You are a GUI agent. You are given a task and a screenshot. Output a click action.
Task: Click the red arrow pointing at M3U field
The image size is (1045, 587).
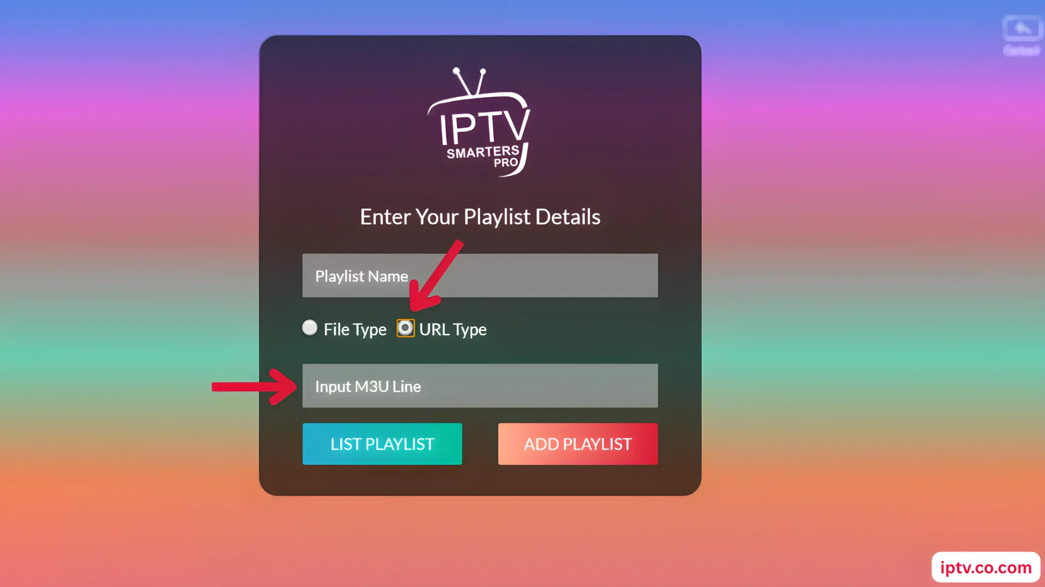[x=254, y=386]
